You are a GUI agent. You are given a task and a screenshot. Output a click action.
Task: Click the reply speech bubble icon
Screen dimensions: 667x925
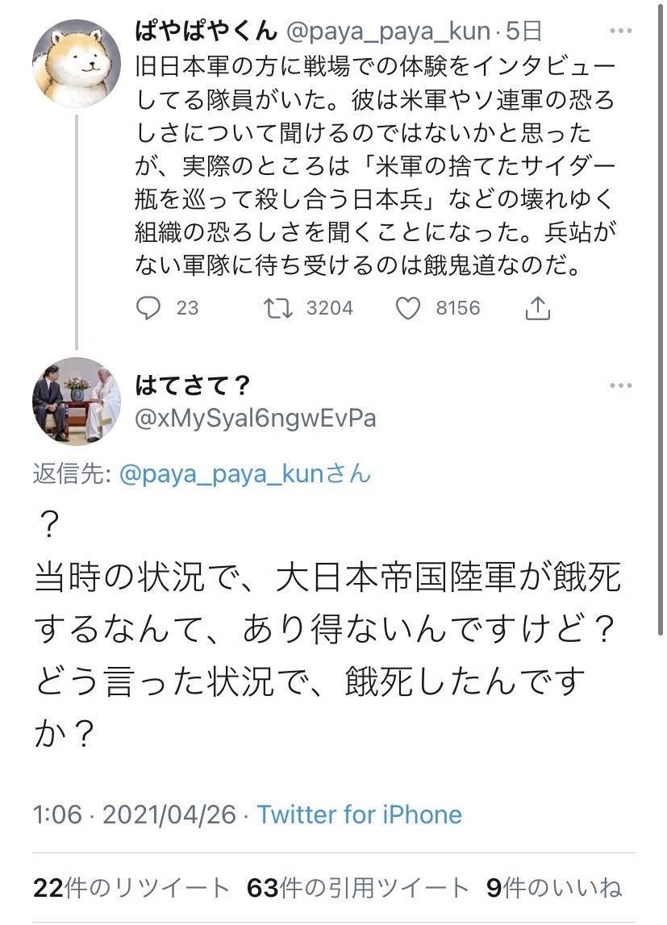tap(149, 307)
